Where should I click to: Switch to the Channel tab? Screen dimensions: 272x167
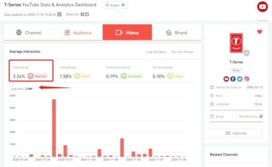29,32
